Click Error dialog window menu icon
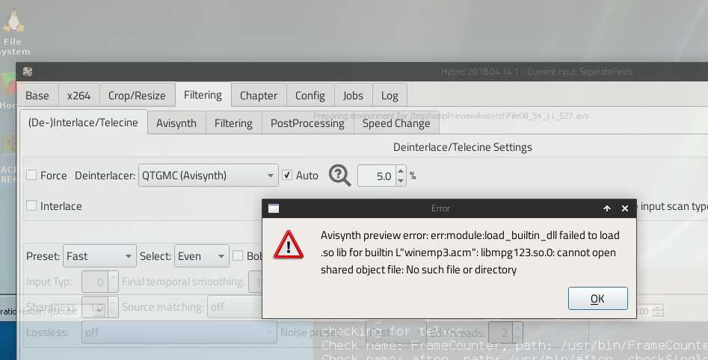The width and height of the screenshot is (708, 360). (274, 208)
